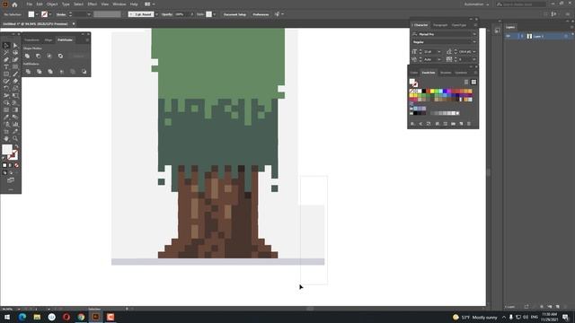Screen dimensions: 575x323
Task: Click the Minus Front shape mode icon
Action: [39, 56]
